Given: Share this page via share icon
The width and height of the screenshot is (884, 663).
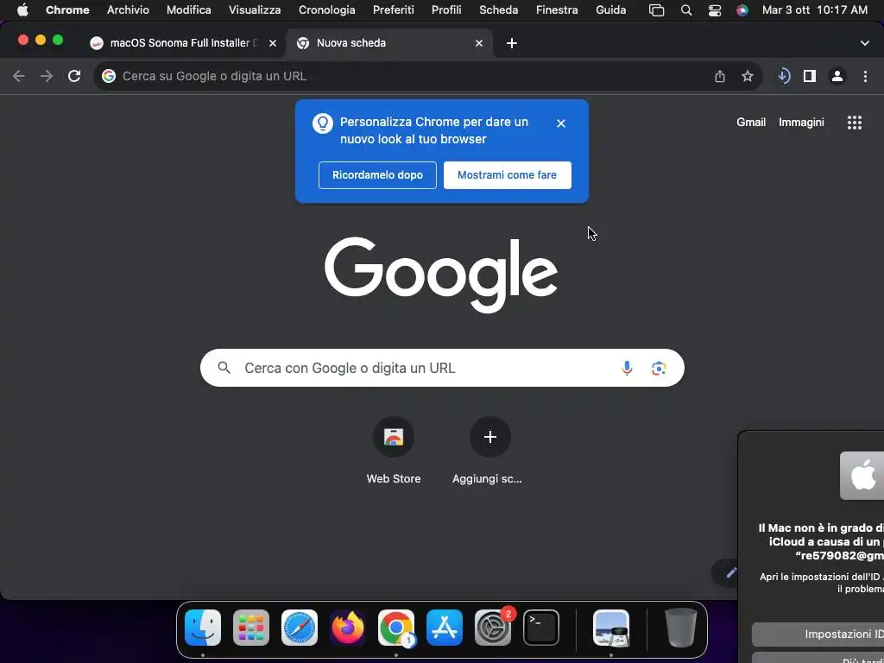Looking at the screenshot, I should coord(720,76).
